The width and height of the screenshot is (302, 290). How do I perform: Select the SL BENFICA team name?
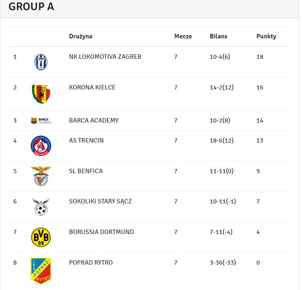[86, 171]
